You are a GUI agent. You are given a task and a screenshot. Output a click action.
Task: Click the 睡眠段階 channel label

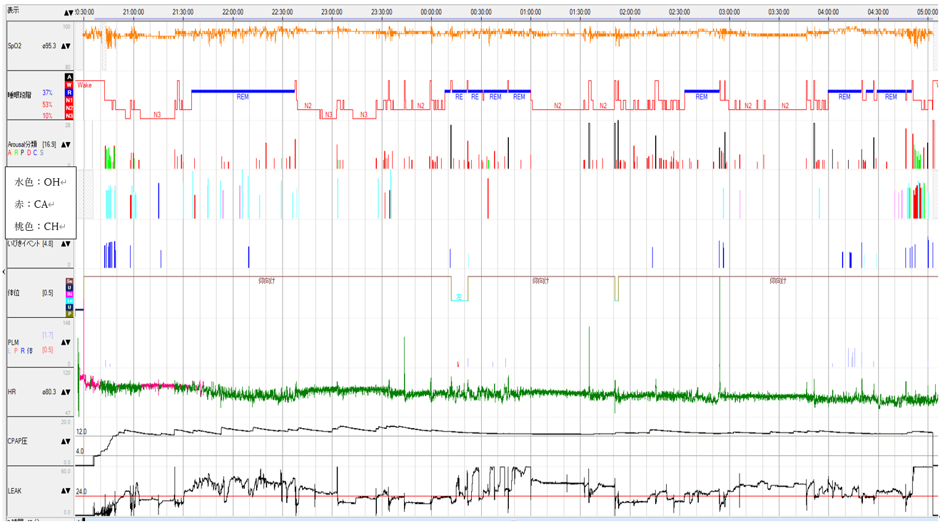19,95
